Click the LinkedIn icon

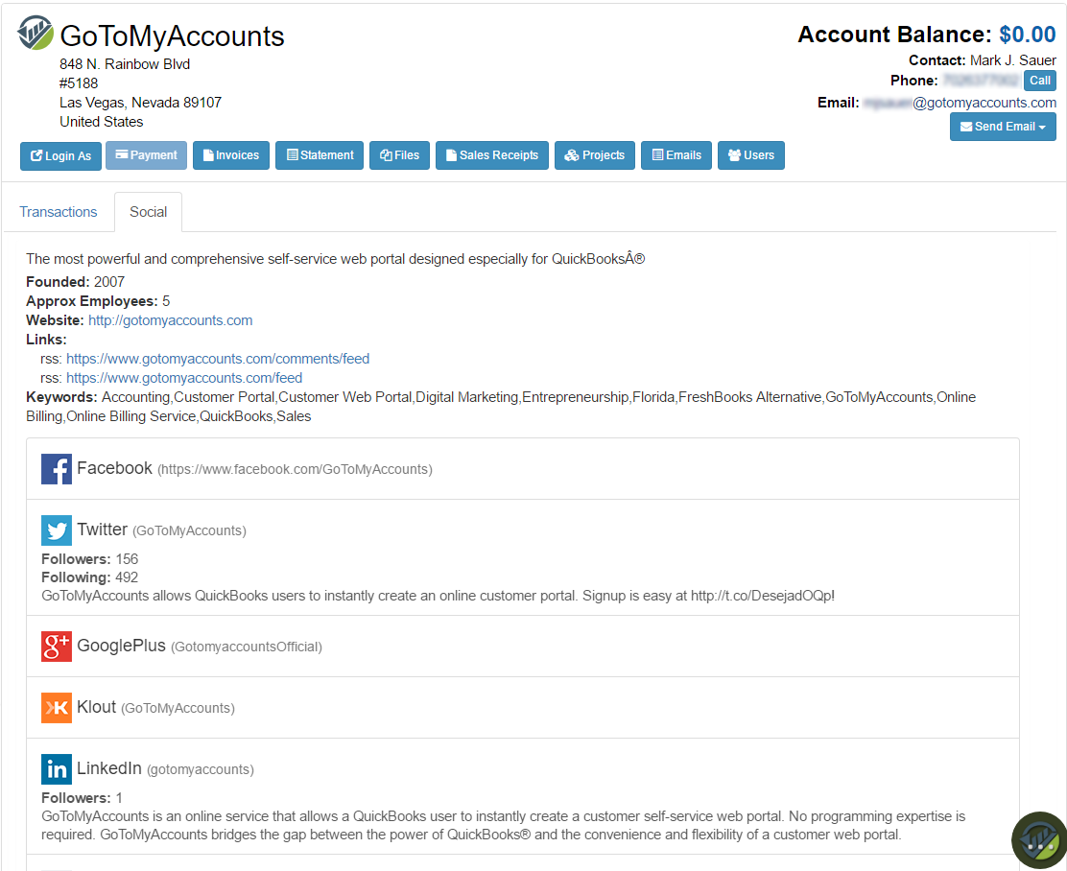57,769
